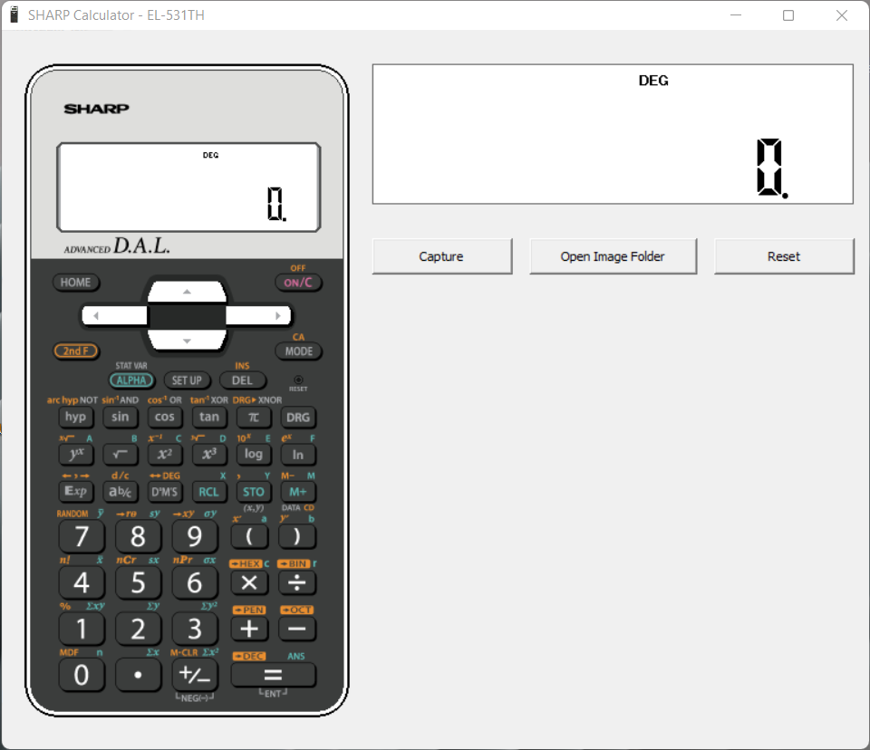Click the divide key
870x750 pixels.
(x=297, y=583)
